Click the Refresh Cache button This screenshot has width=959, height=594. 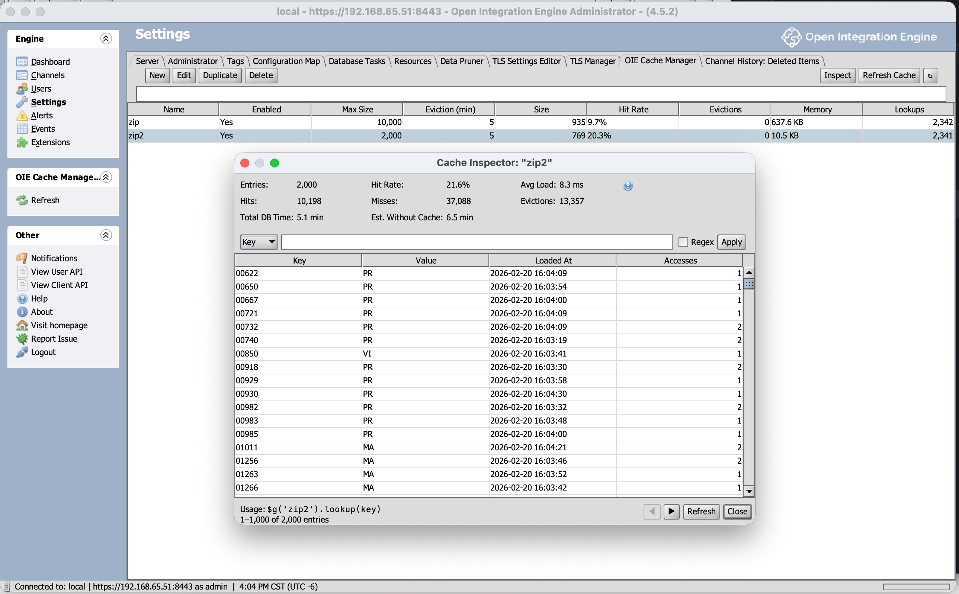(x=889, y=75)
